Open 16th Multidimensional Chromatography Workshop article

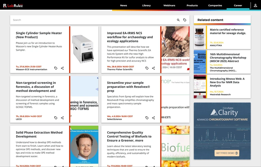coord(228,58)
